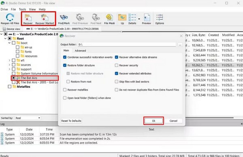
Task: Open the Details view dropdown arrow
Action: (139, 19)
